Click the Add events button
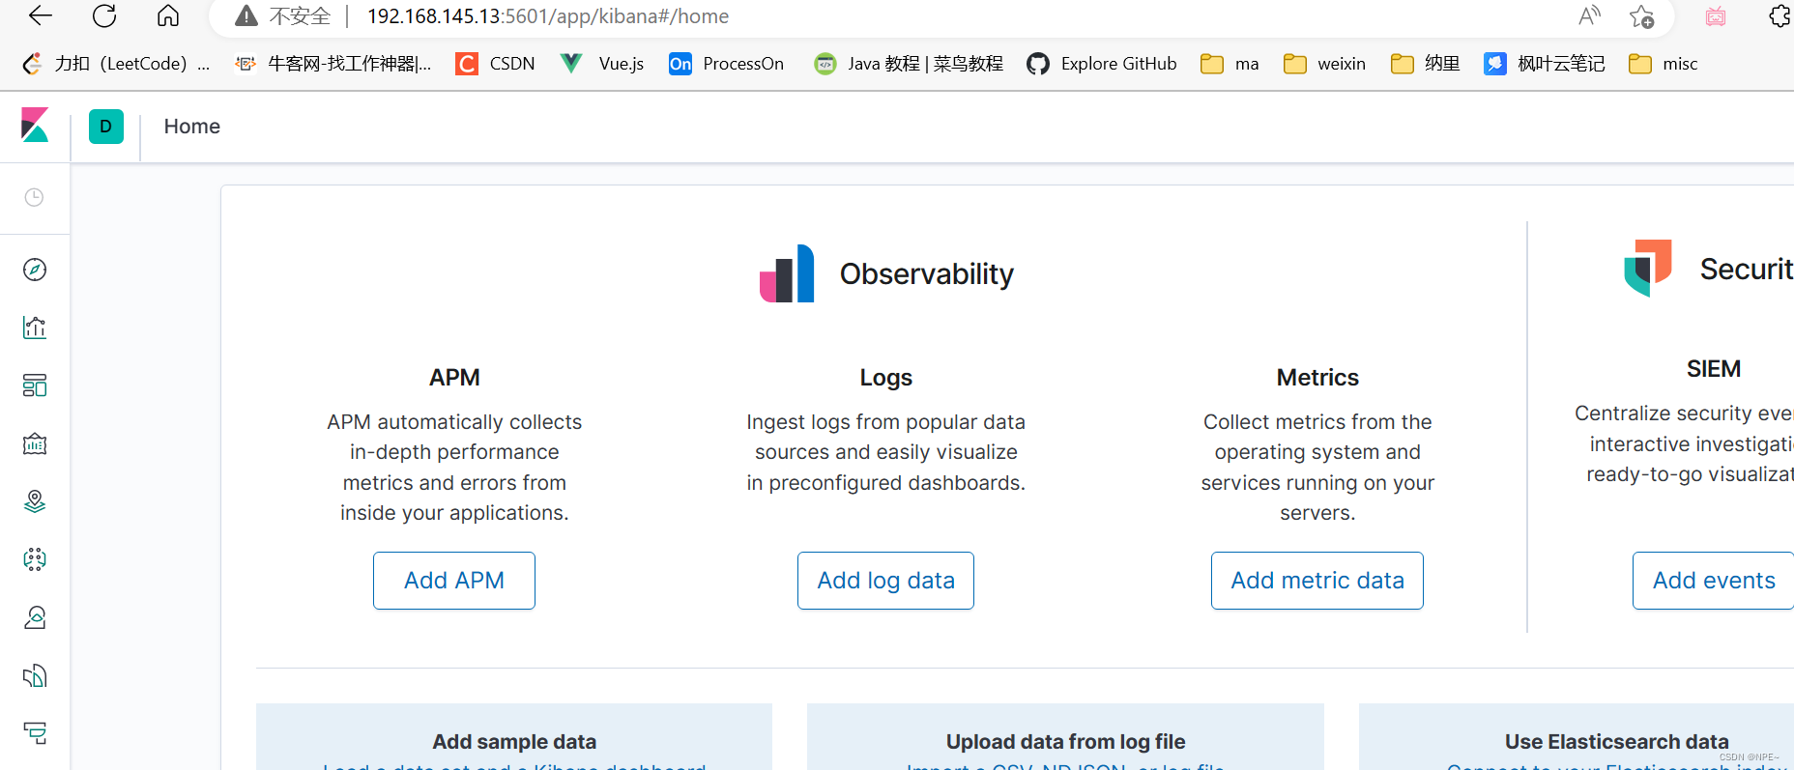The height and width of the screenshot is (770, 1794). click(1713, 581)
